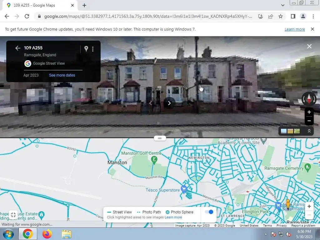This screenshot has width=320, height=240.
Task: Go back using the browser back arrow
Action: (x=7, y=16)
